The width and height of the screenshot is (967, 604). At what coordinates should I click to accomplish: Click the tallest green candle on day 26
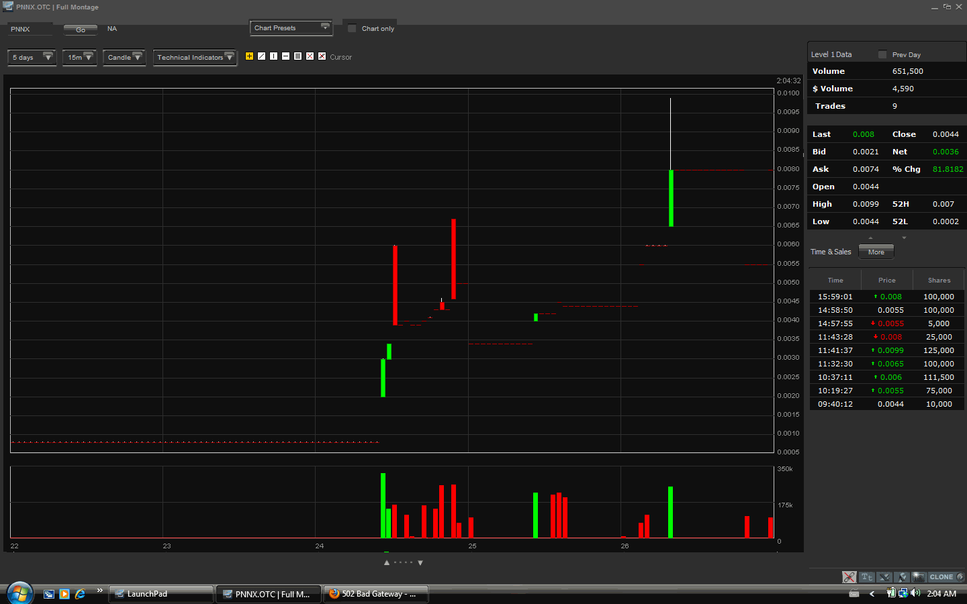coord(671,198)
